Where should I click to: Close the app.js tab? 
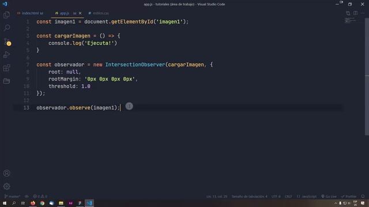[80, 13]
